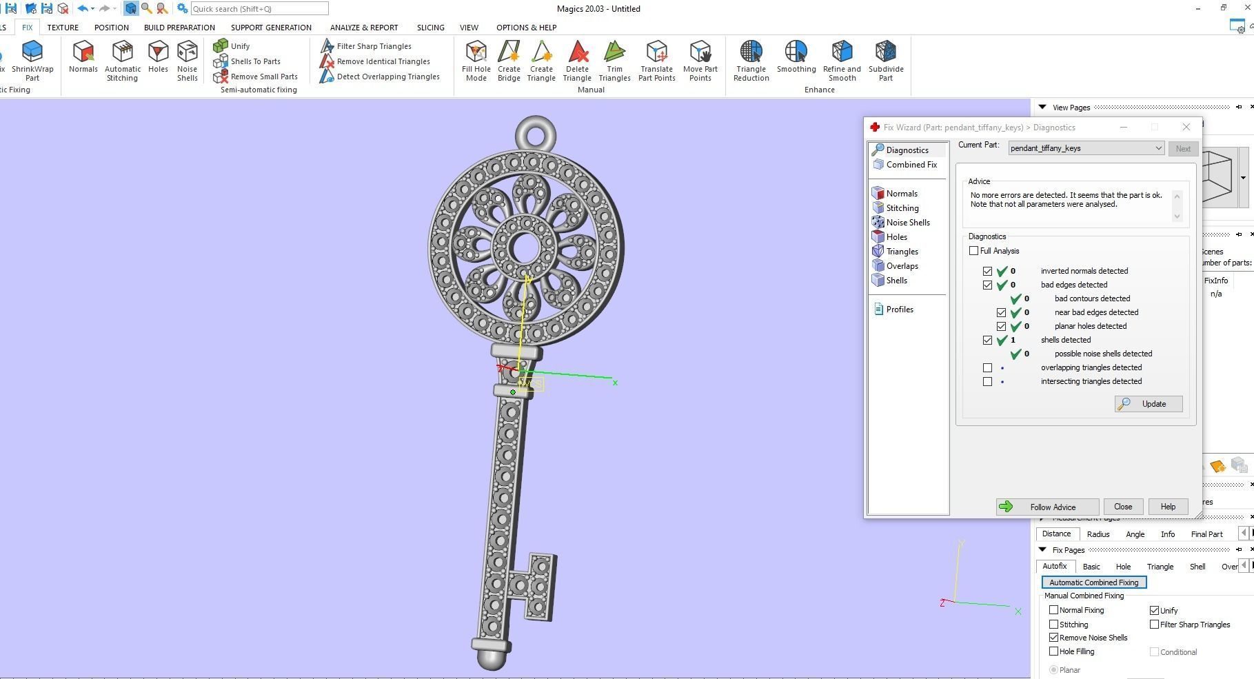Image resolution: width=1254 pixels, height=679 pixels.
Task: Check Normal Fixing in Fix Pages
Action: pos(1053,610)
